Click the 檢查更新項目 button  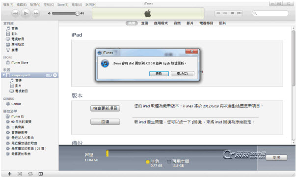[105, 108]
